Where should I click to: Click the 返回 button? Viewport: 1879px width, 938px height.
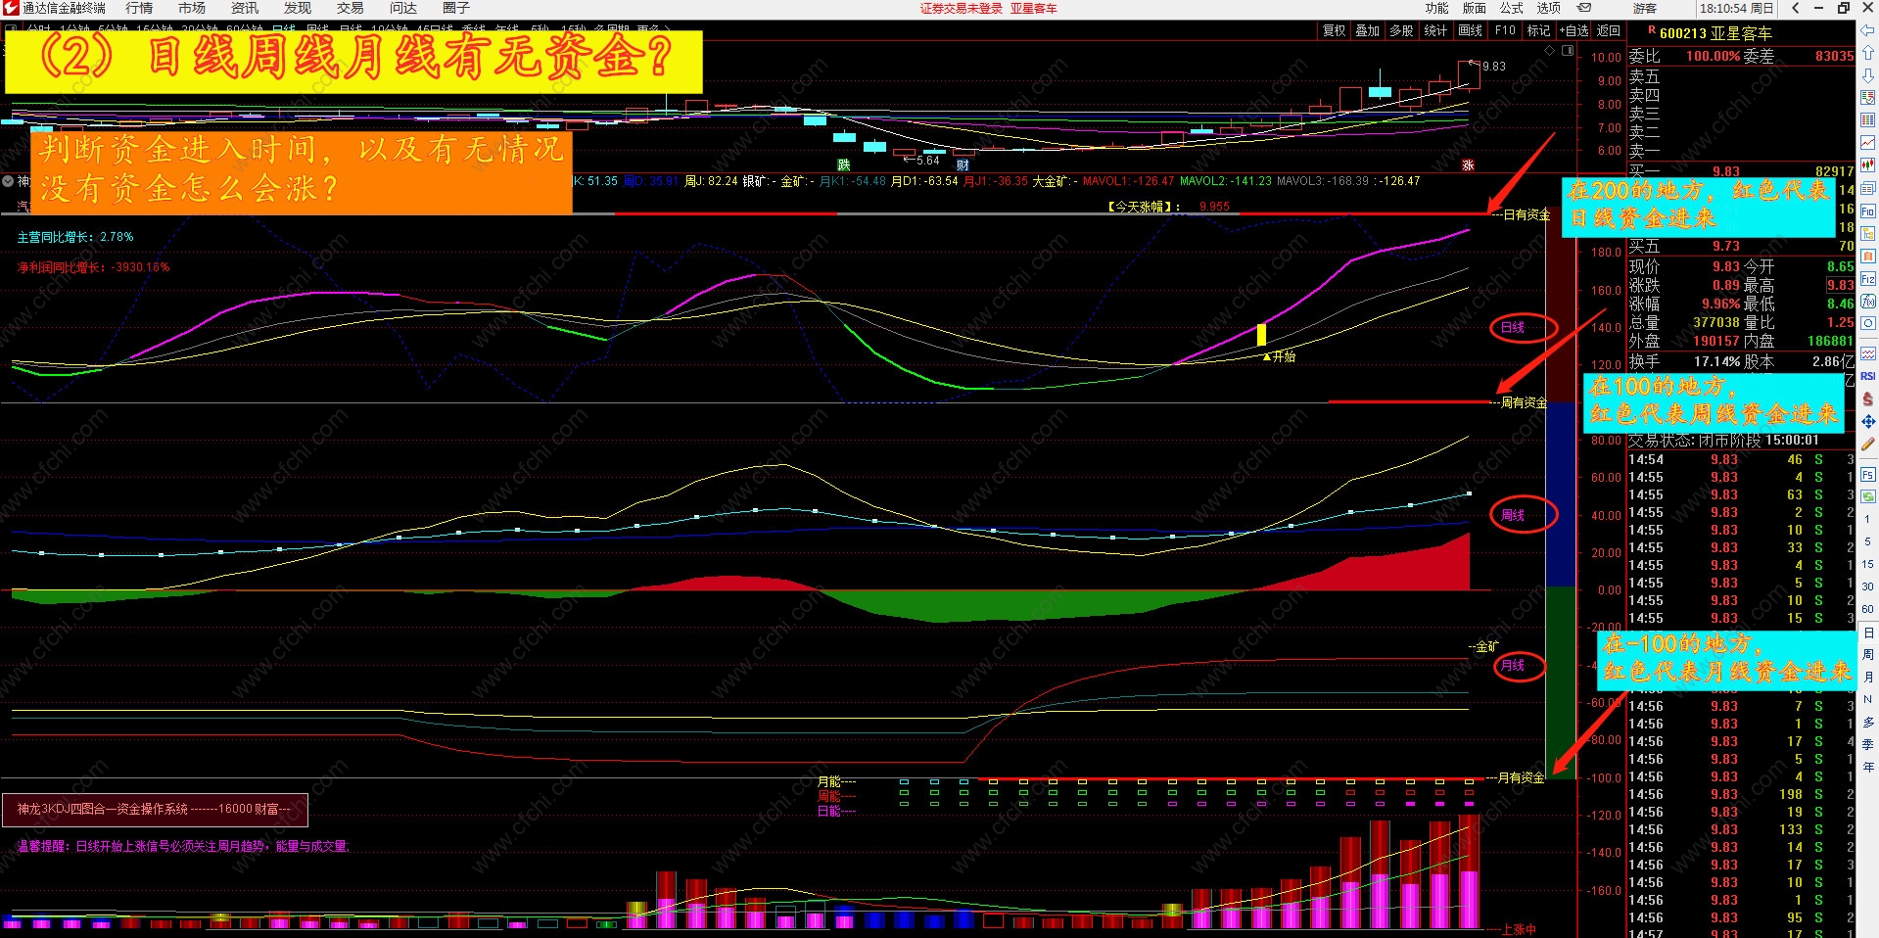point(1609,30)
